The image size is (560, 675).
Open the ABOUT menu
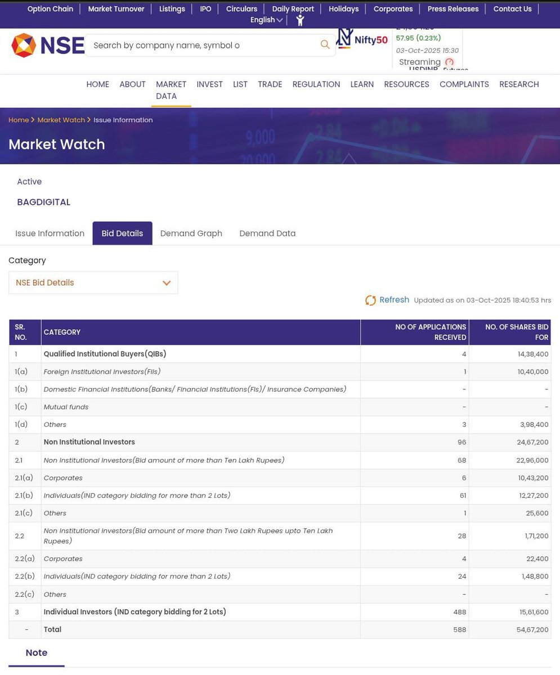pyautogui.click(x=132, y=84)
